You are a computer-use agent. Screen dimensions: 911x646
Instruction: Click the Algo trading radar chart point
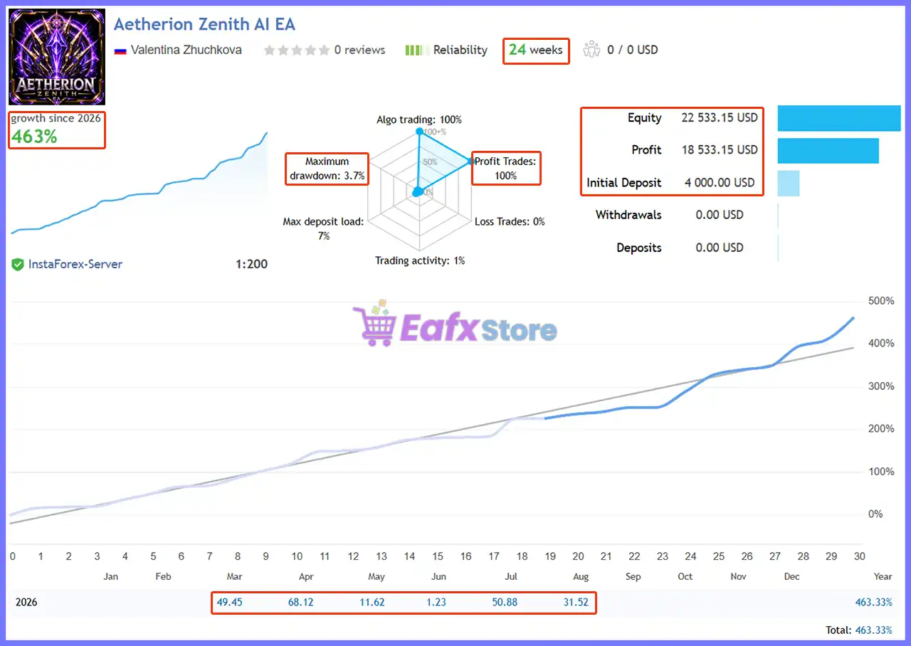tap(419, 132)
